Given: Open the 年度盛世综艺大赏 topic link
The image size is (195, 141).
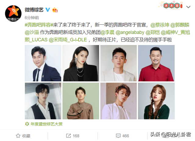Looking at the screenshot, I should tap(47, 124).
